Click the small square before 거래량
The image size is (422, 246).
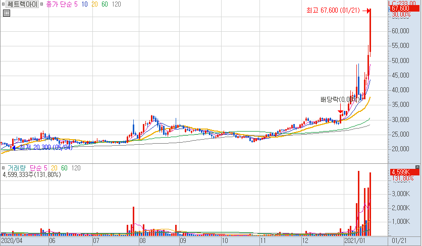coord(3,168)
